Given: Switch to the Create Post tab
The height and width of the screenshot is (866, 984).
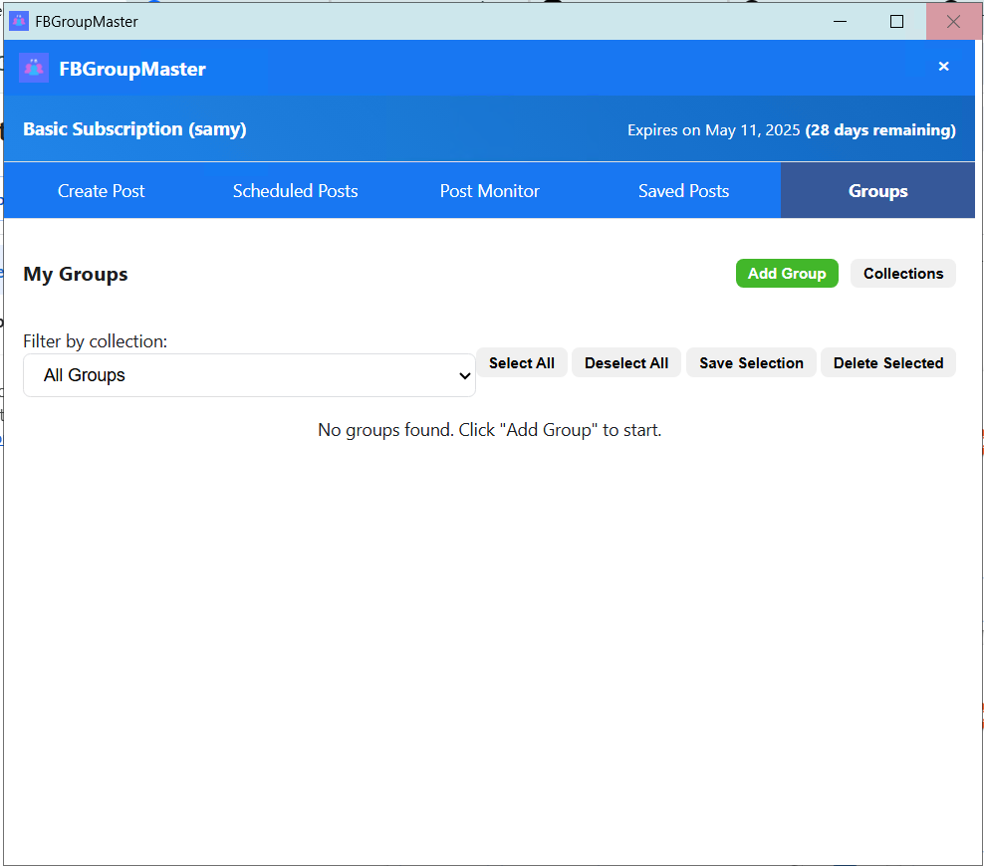Looking at the screenshot, I should point(101,190).
